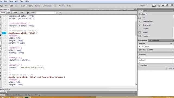Open the Structure category dropdown

coord(147,14)
